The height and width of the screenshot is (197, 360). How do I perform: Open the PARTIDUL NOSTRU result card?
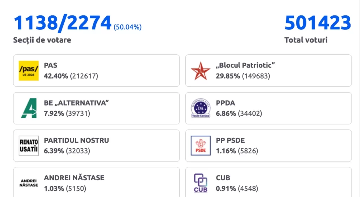[96, 146]
